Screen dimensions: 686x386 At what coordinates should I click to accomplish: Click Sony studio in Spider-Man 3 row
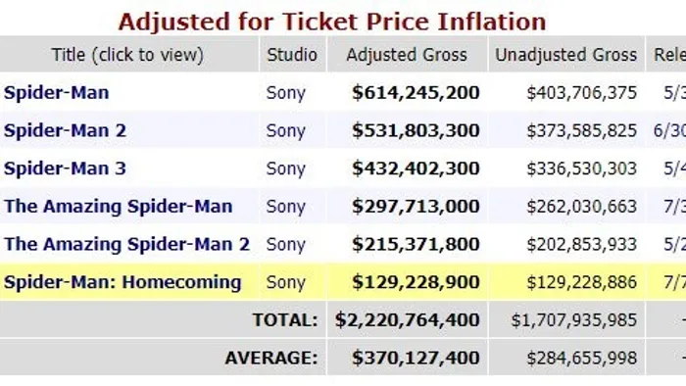pos(286,169)
